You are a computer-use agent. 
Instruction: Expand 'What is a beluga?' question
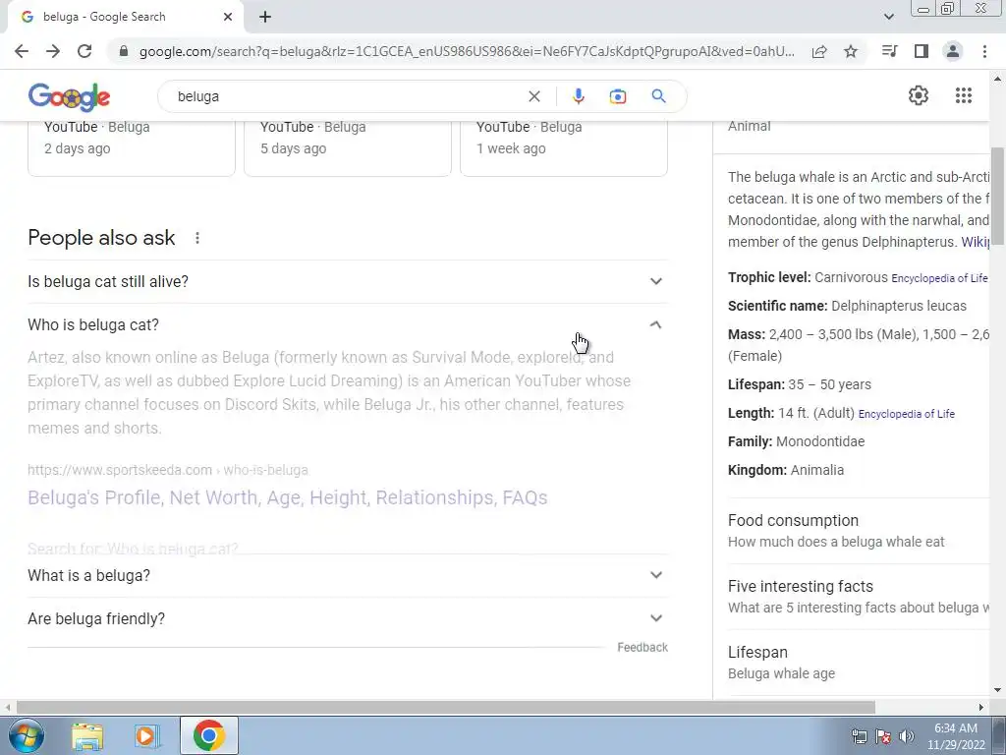[x=347, y=575]
